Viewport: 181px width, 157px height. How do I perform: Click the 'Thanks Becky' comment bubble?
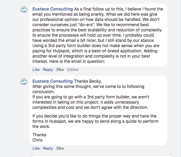point(98,110)
